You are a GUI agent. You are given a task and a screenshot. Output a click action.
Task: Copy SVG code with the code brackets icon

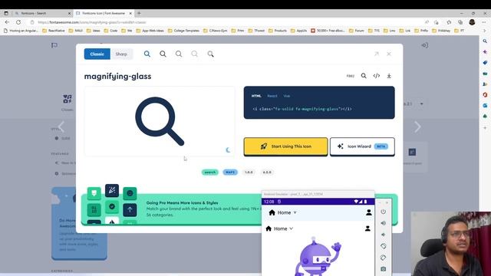click(377, 76)
